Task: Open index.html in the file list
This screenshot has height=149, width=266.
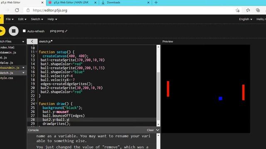Action: (7, 48)
